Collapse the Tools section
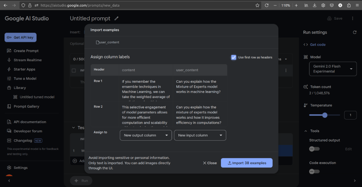The width and height of the screenshot is (362, 187). (306, 131)
